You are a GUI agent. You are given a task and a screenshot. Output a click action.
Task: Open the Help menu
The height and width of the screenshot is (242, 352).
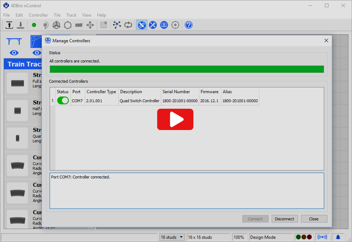tap(101, 15)
